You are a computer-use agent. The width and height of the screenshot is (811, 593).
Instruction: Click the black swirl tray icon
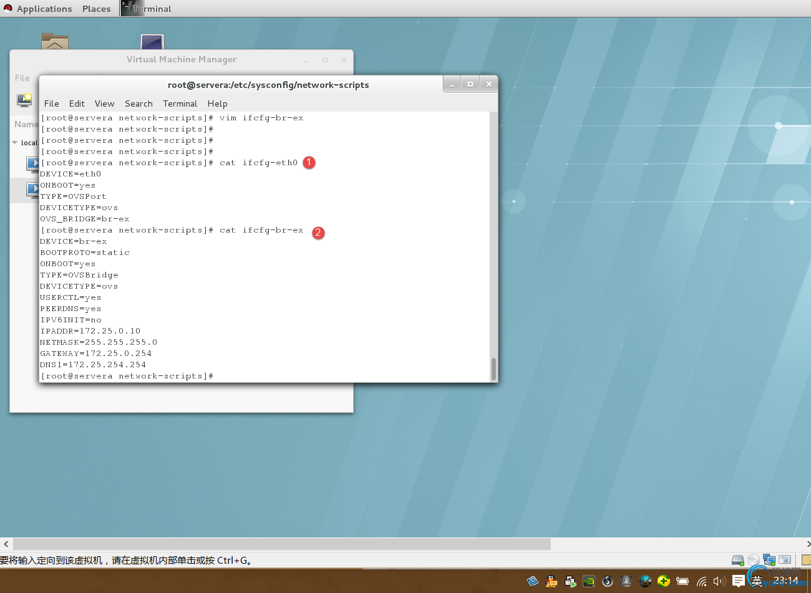point(608,581)
